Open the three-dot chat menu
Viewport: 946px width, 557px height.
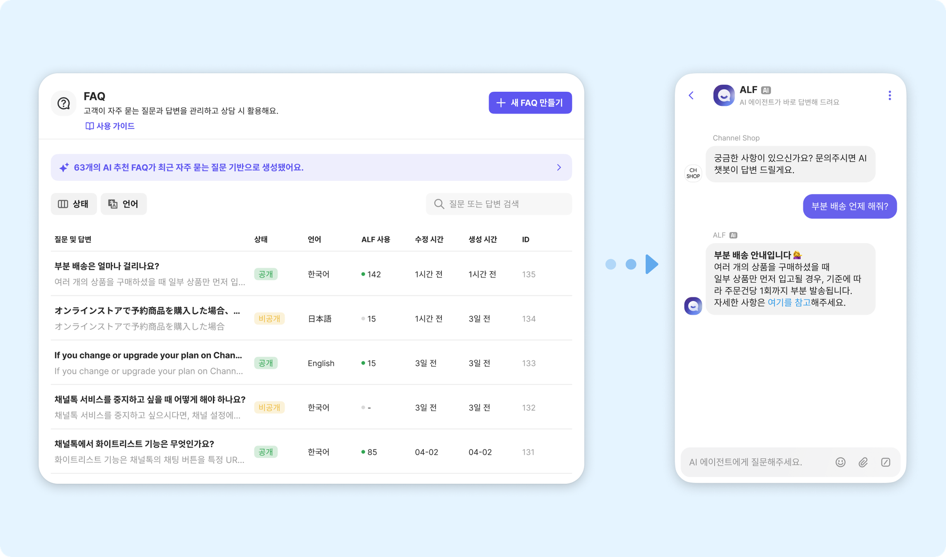(889, 96)
